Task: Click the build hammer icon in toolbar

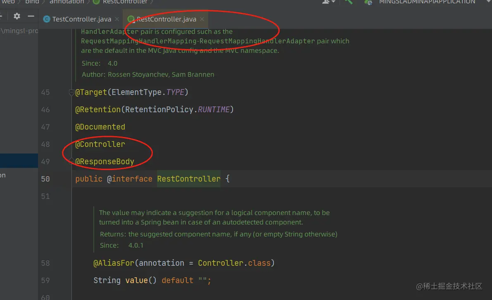Action: coord(349,2)
